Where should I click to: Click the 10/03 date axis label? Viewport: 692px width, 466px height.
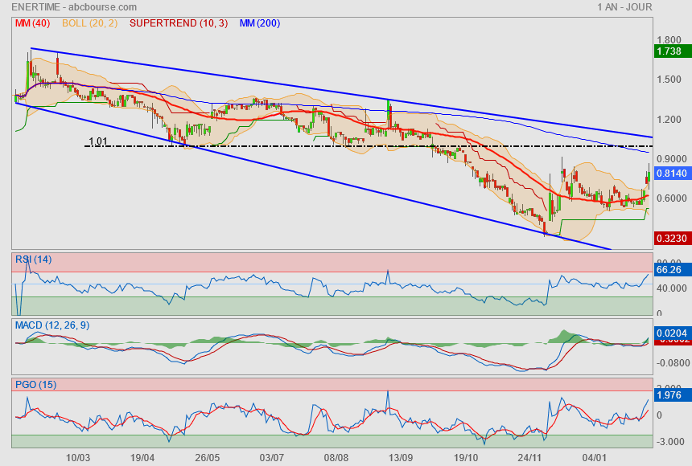[77, 457]
